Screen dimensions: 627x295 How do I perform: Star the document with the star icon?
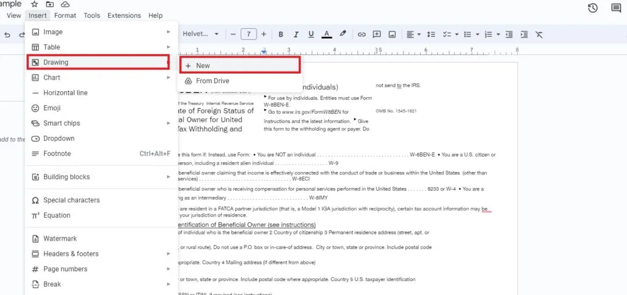(x=35, y=4)
